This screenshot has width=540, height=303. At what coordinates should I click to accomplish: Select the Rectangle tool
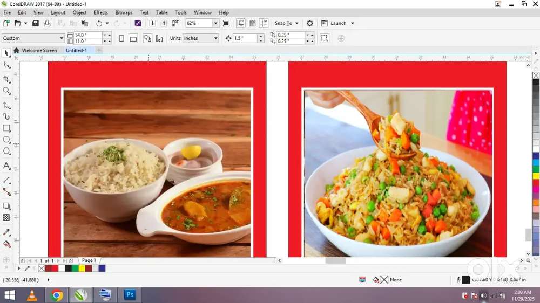pyautogui.click(x=6, y=128)
